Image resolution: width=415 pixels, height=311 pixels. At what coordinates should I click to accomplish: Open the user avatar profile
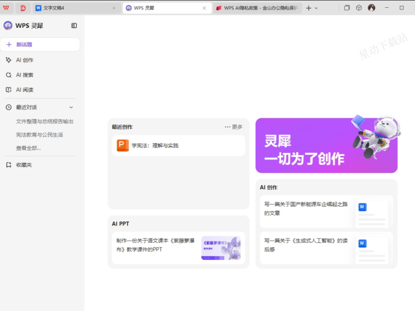coord(371,8)
